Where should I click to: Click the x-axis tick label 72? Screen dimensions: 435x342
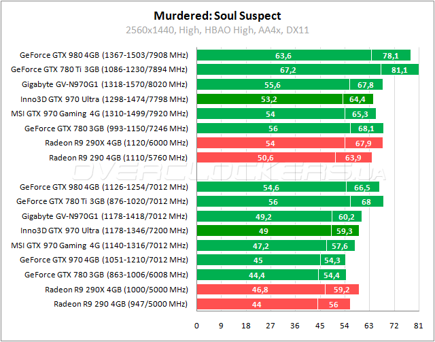394,326
